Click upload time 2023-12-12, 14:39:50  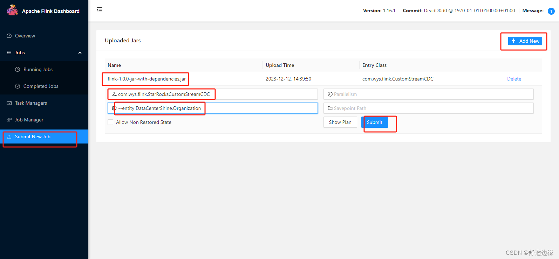(x=288, y=79)
